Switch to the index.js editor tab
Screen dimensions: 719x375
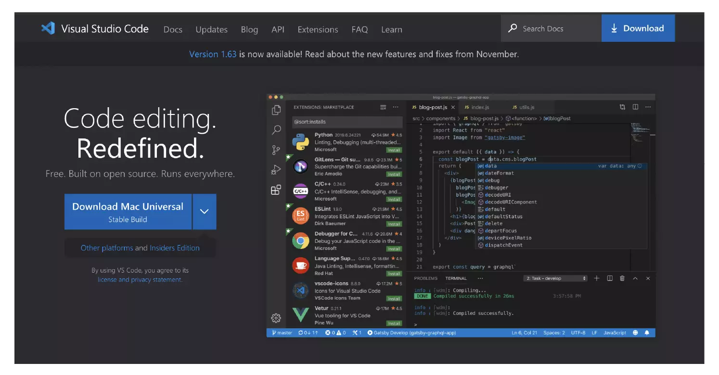click(x=476, y=107)
